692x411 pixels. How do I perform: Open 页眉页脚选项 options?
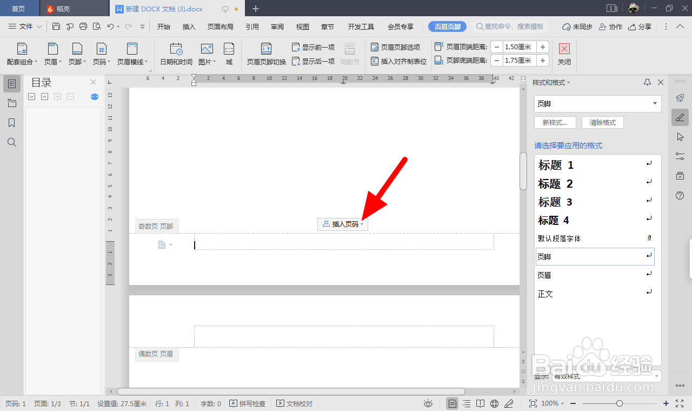(x=395, y=47)
